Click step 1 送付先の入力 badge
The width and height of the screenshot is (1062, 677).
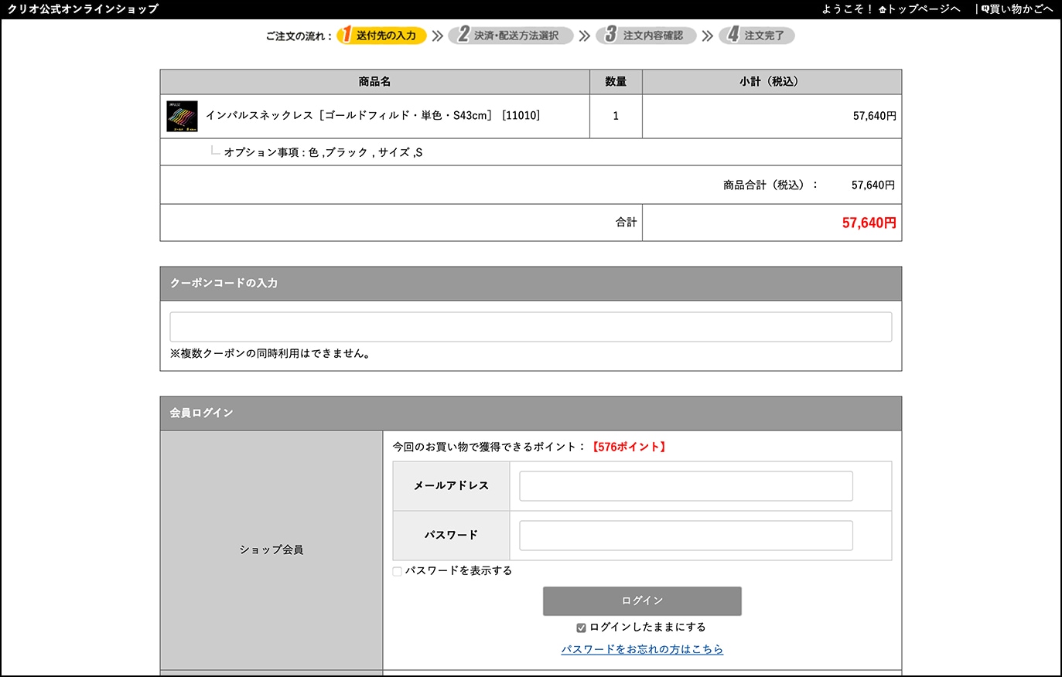pyautogui.click(x=381, y=36)
